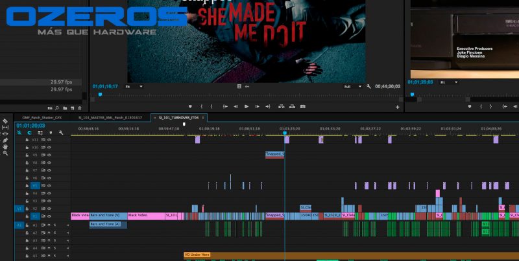
Task: Click Add Marker in Program monitor transport
Action: point(190,107)
